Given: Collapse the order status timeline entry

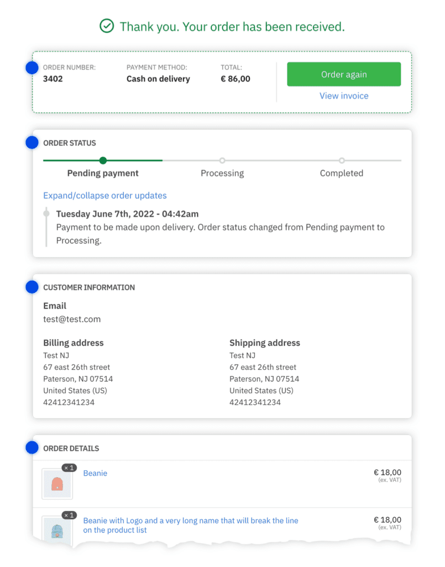Looking at the screenshot, I should pos(105,195).
